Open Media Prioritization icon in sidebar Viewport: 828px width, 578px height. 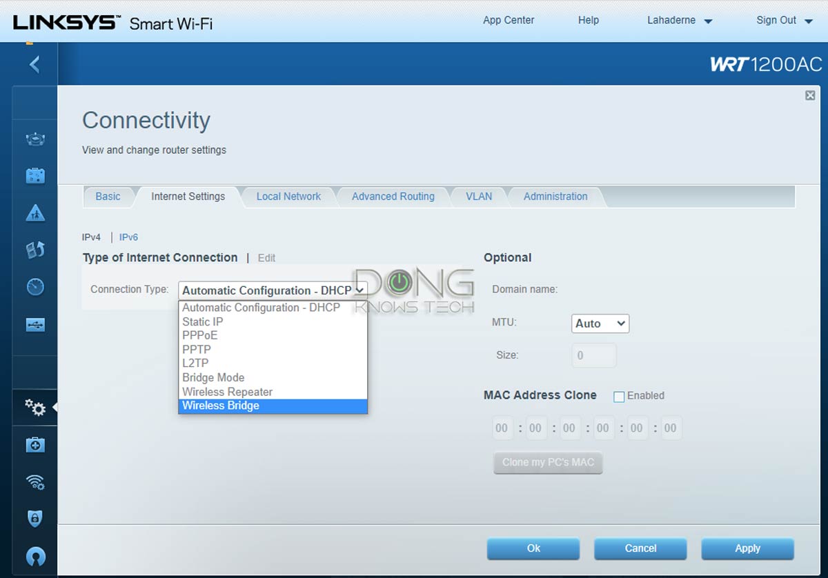[x=35, y=250]
